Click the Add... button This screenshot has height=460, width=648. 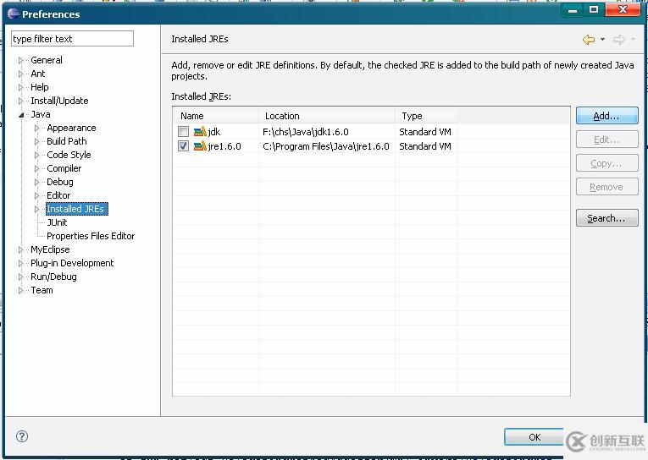pos(606,116)
